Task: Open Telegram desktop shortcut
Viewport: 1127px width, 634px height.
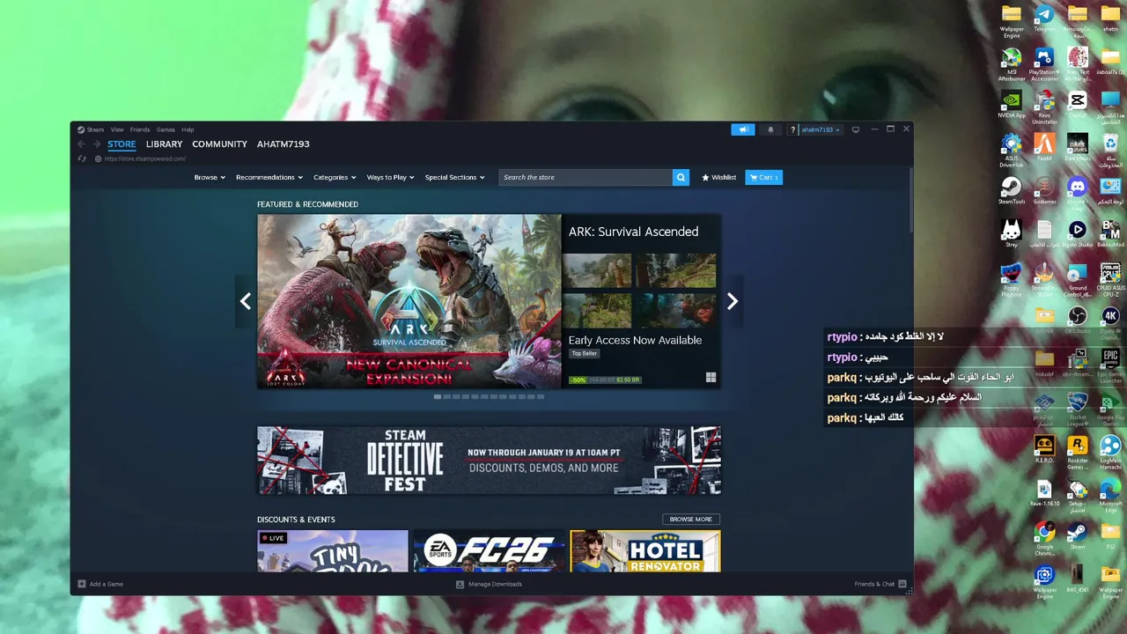Action: click(x=1044, y=17)
